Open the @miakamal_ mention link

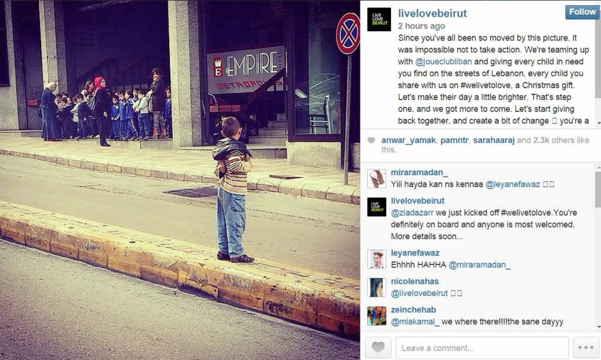(415, 322)
